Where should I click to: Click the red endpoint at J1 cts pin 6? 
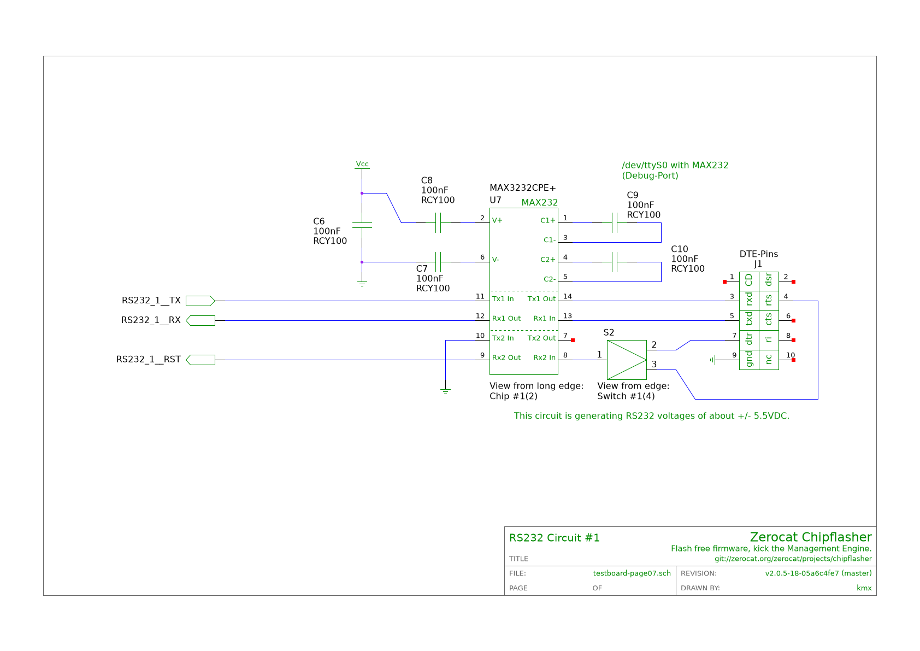point(793,321)
